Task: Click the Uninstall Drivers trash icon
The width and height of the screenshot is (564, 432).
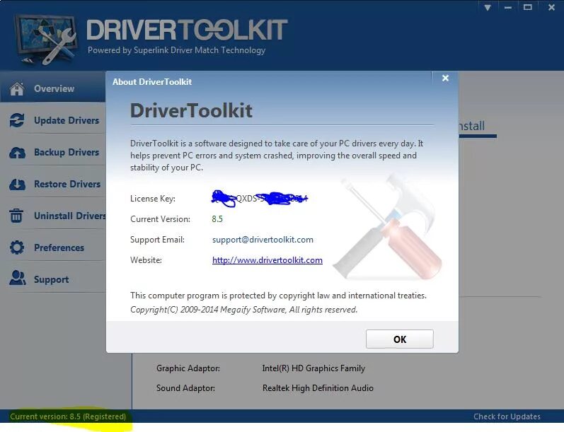Action: 16,216
